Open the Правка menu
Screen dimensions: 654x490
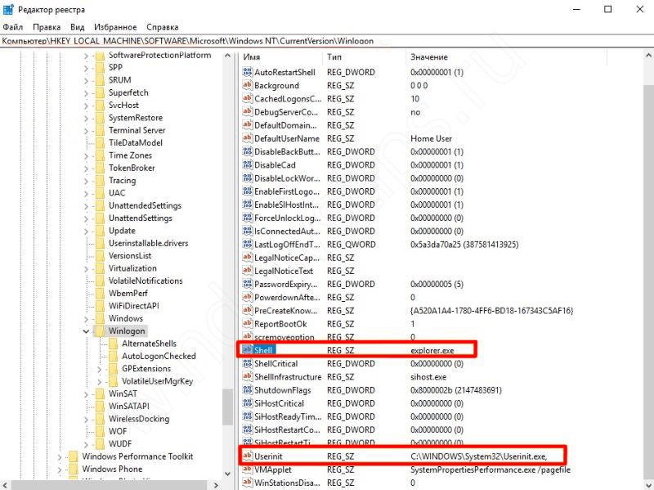(x=47, y=27)
